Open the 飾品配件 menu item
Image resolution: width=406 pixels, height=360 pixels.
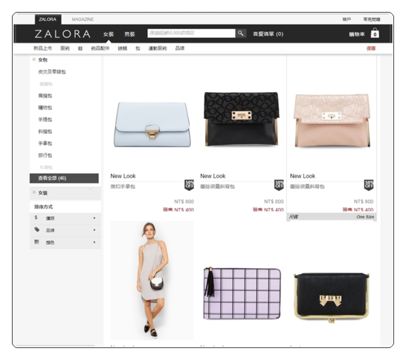tap(100, 48)
